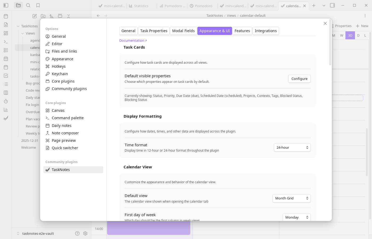The height and width of the screenshot is (239, 372).
Task: Open the Statistics bar-chart icon in the ribbon
Action: tap(6, 109)
